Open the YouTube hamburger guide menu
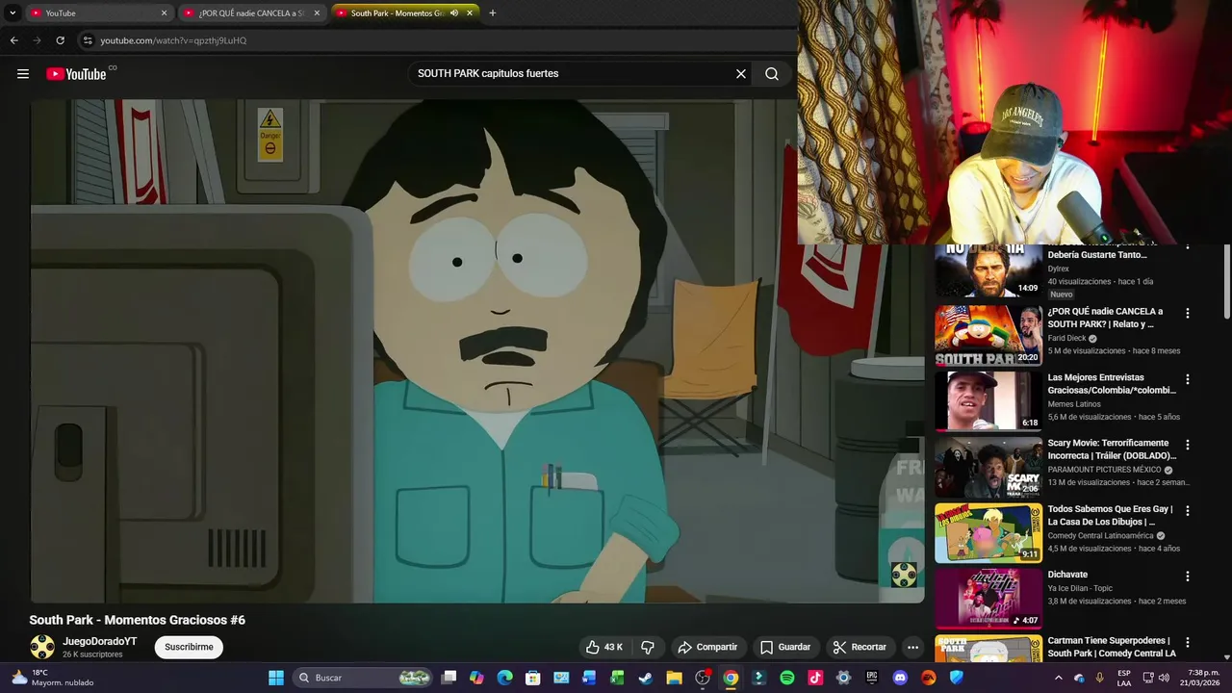This screenshot has width=1232, height=693. coord(23,74)
